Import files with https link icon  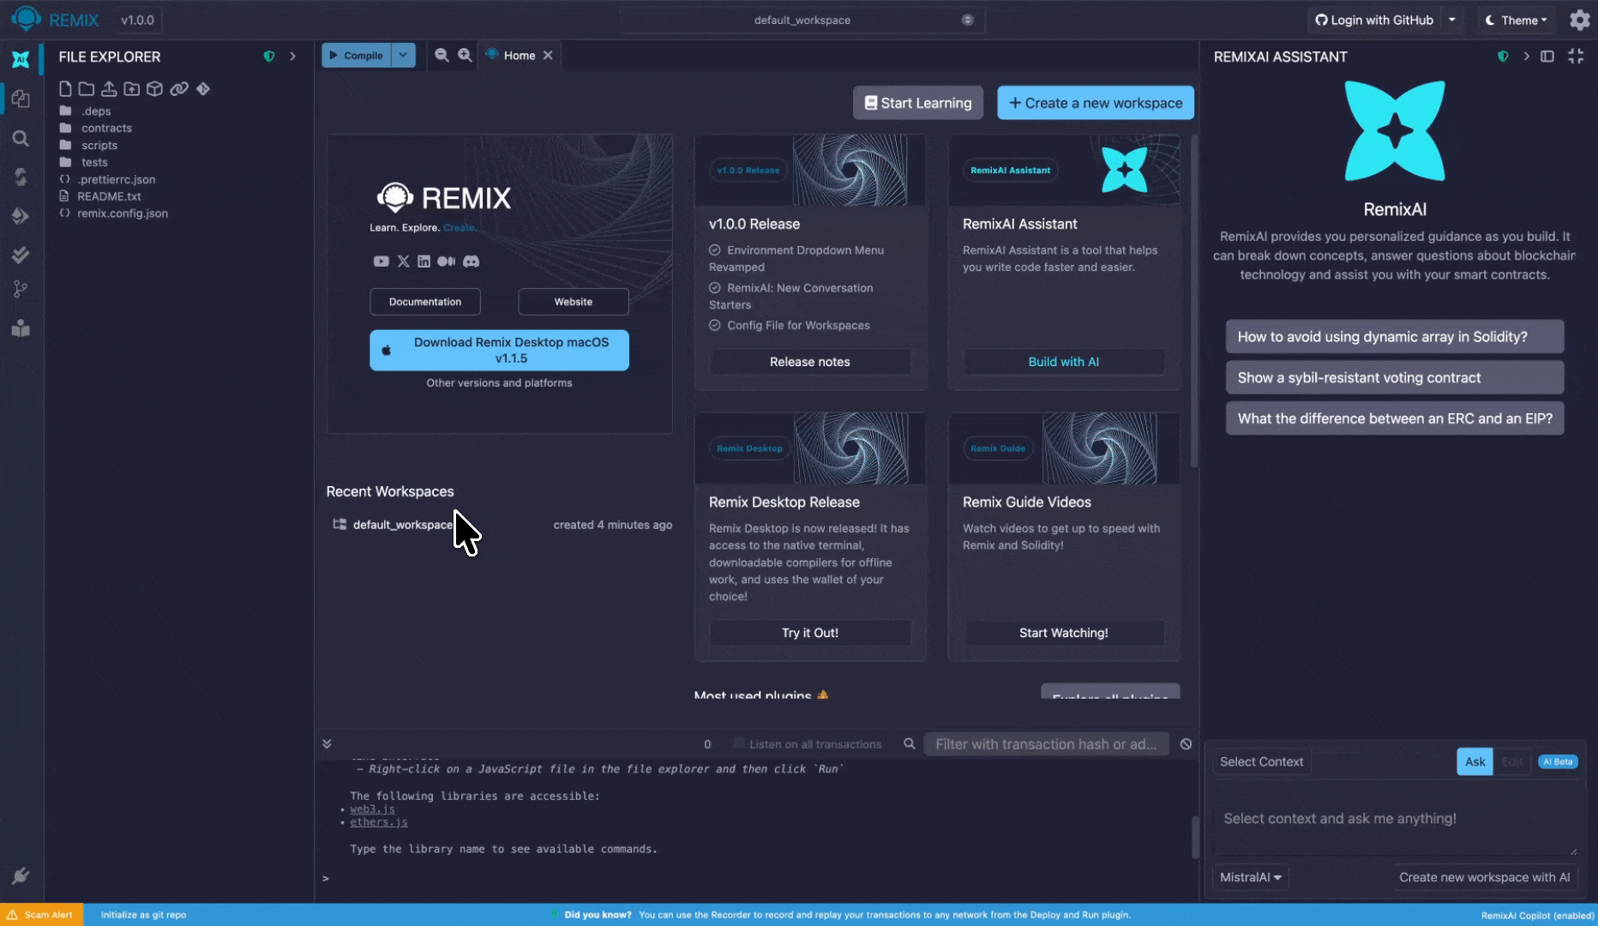coord(178,88)
